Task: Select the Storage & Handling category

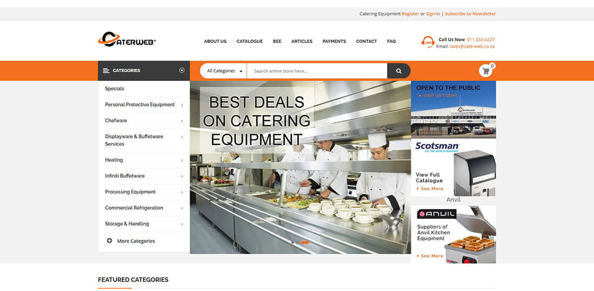Action: (127, 224)
